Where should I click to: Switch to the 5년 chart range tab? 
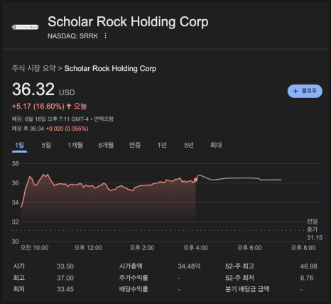tap(189, 145)
